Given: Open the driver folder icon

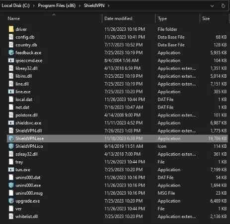Looking at the screenshot, I should click(x=11, y=29).
